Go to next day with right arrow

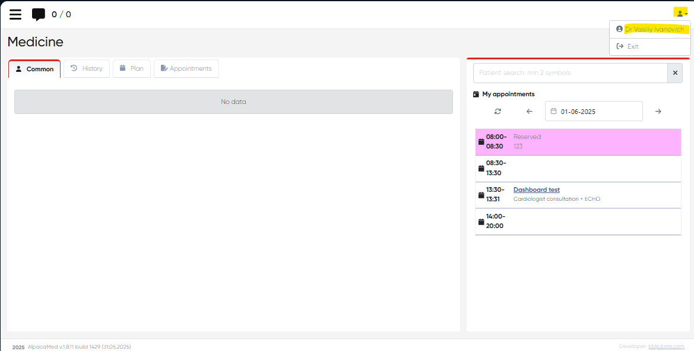click(x=658, y=111)
